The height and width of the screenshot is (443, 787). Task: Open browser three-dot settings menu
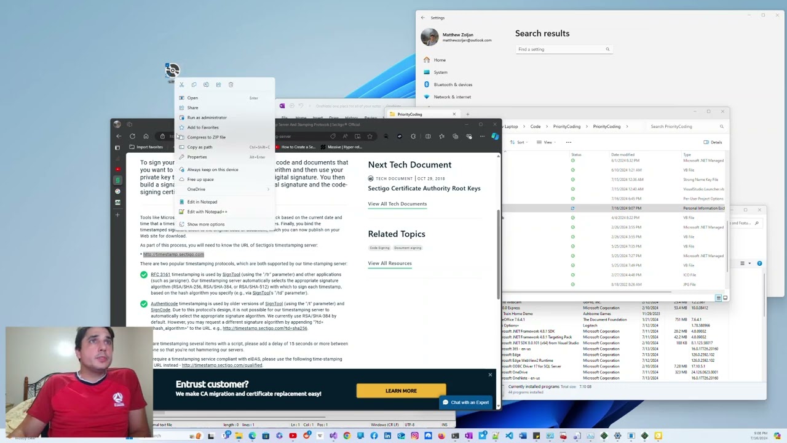tap(483, 136)
